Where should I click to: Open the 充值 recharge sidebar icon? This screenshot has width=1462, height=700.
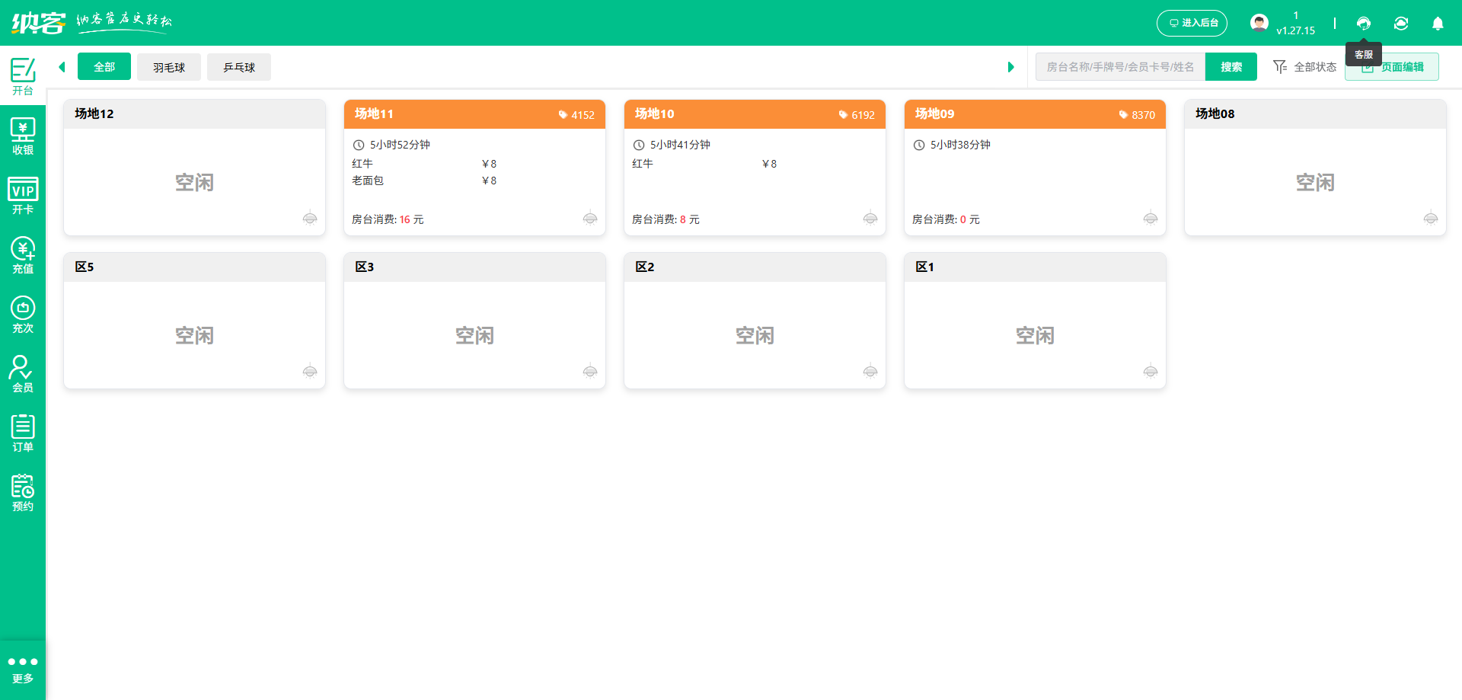tap(23, 255)
